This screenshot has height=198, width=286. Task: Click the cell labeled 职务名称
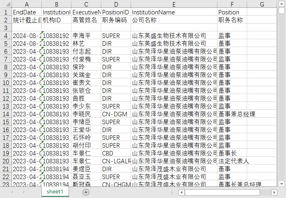click(232, 20)
